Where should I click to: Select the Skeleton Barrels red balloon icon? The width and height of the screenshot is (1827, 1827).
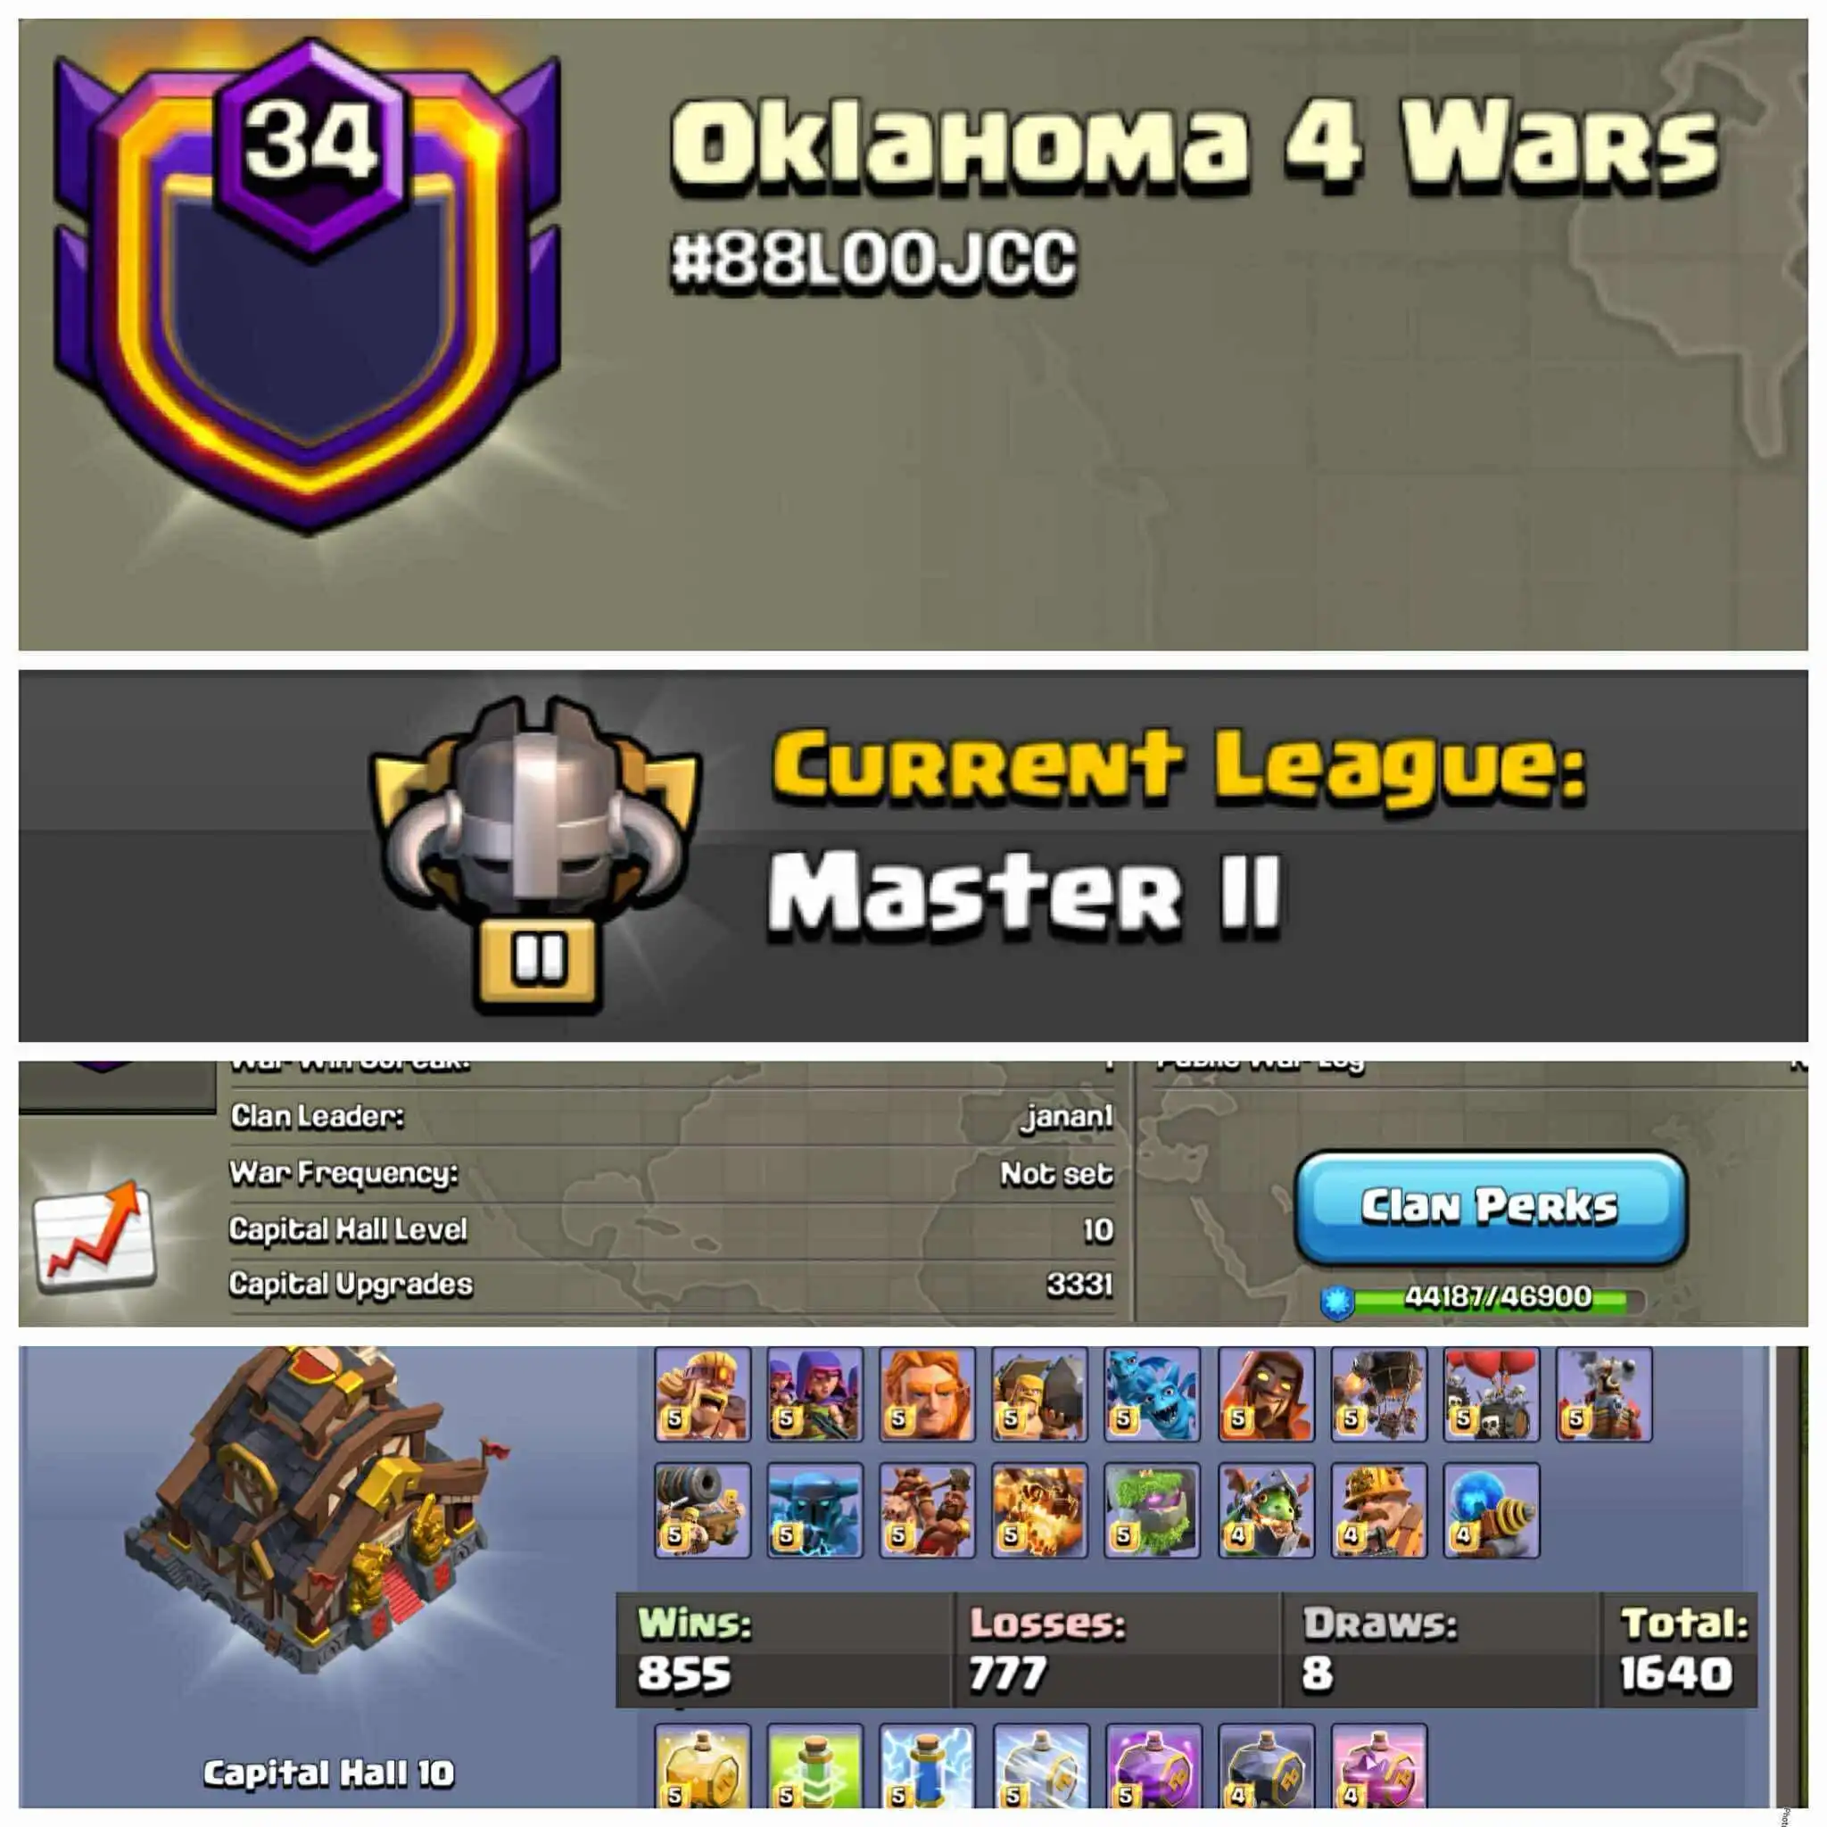(1492, 1395)
